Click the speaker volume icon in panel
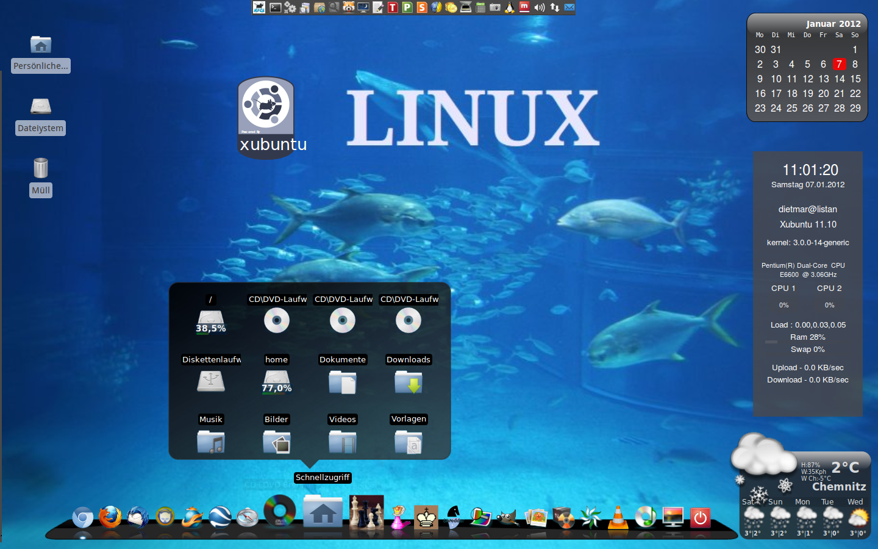 539,7
